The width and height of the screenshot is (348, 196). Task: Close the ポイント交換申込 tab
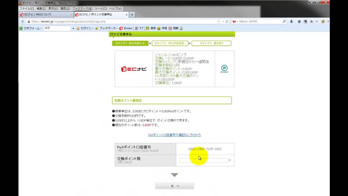127,15
